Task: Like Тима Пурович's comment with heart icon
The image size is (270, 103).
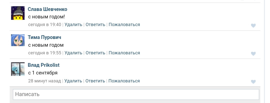Action: point(253,54)
